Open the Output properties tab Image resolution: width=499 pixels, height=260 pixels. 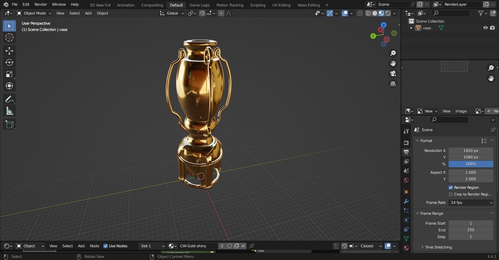tap(406, 152)
